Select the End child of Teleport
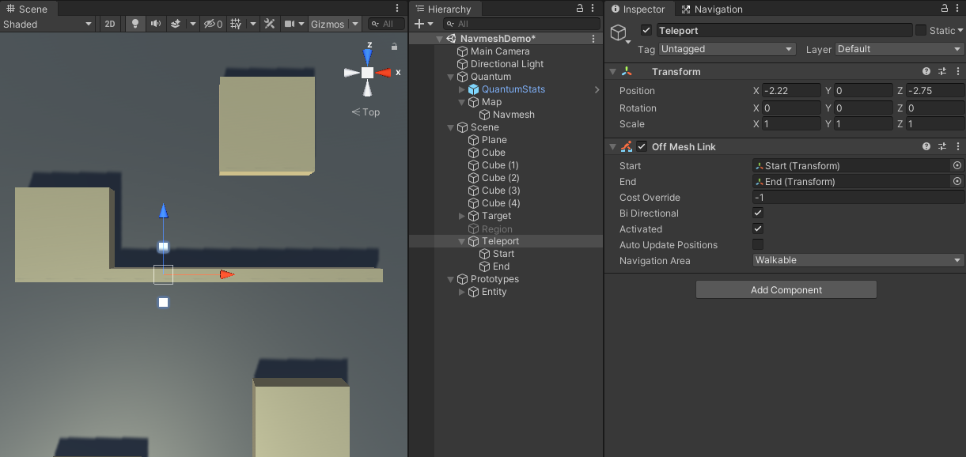This screenshot has height=457, width=966. point(502,266)
